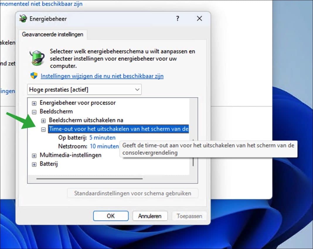Viewport: 313px width, 249px height.
Task: Collapse the Time-out consolevergrendeling setting
Action: pyautogui.click(x=43, y=129)
